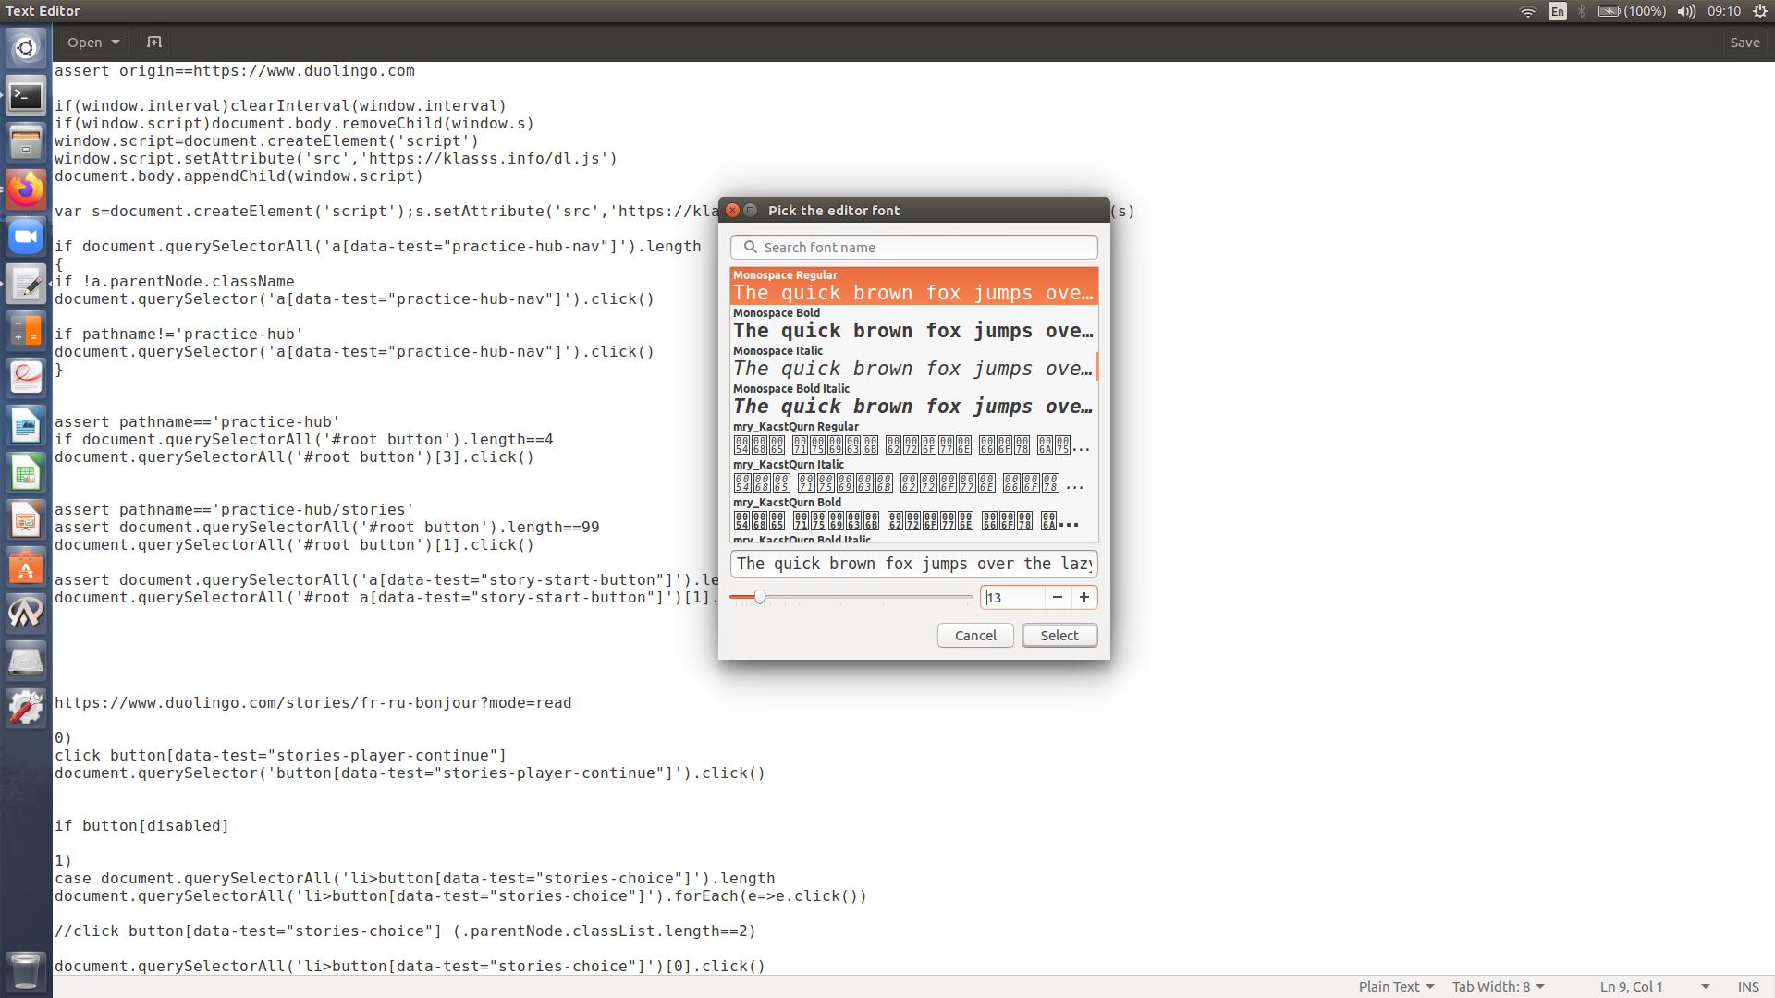Image resolution: width=1775 pixels, height=998 pixels.
Task: Open the Zoom app in the dock
Action: (26, 237)
